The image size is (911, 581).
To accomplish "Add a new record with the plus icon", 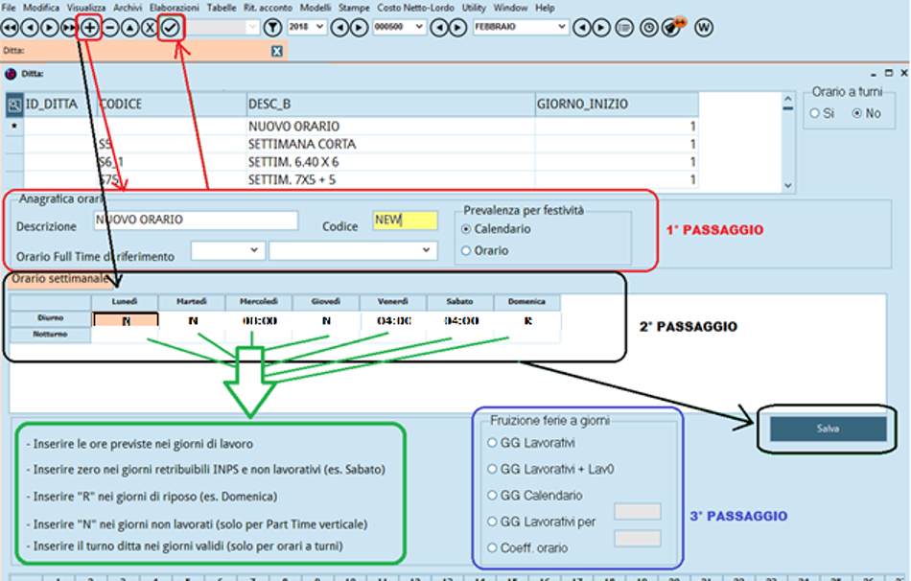I will [x=89, y=27].
